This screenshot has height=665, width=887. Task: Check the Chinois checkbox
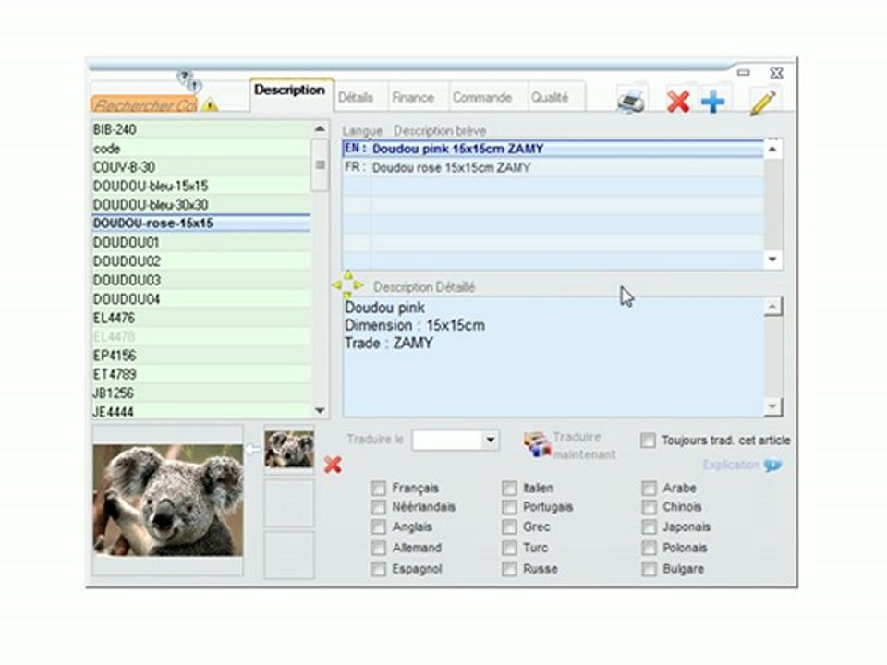tap(649, 507)
